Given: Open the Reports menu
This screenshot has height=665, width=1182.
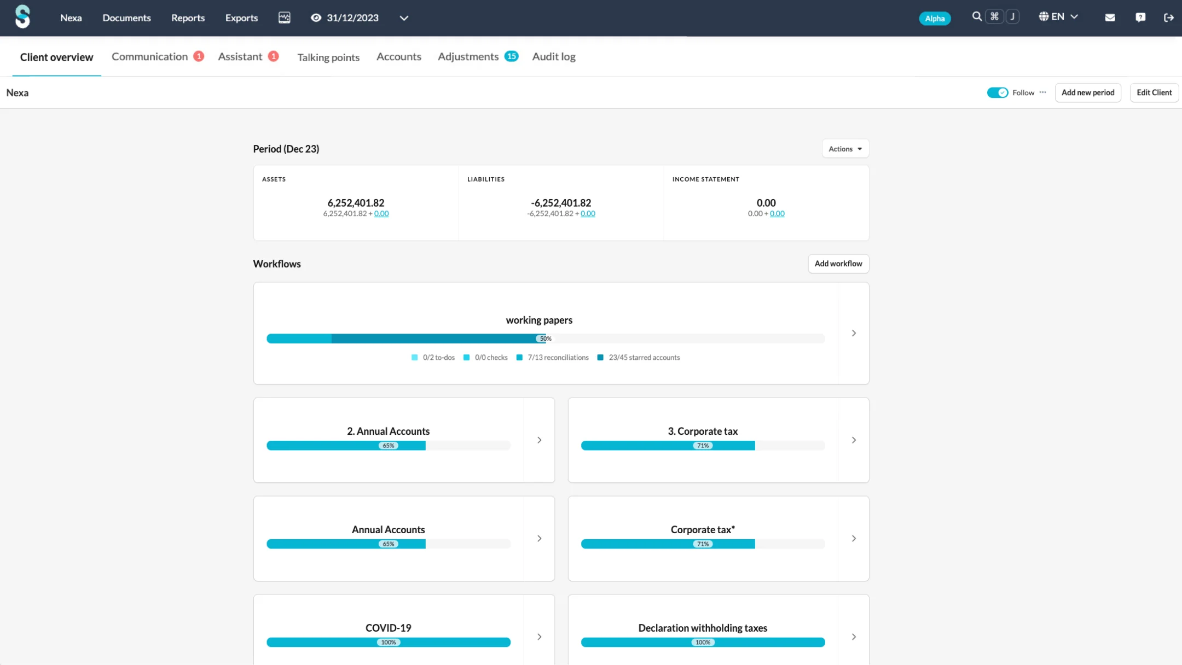Looking at the screenshot, I should (188, 17).
